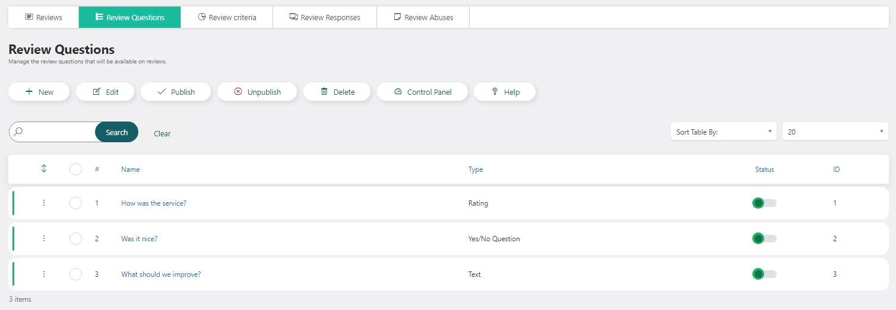Toggle status of 'How was the service?'
The height and width of the screenshot is (310, 896).
click(x=764, y=203)
